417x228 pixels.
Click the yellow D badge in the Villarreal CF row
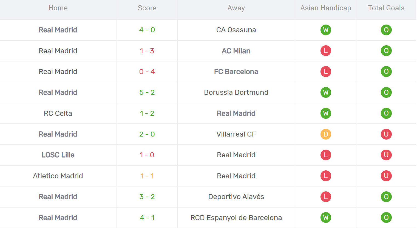pyautogui.click(x=326, y=134)
